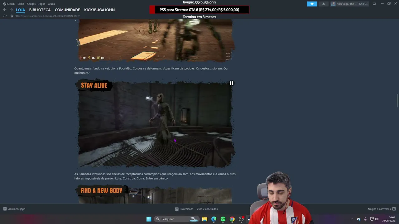Click the Pesquisar taskbar search box
Screen dimensions: 399x224
point(177,219)
